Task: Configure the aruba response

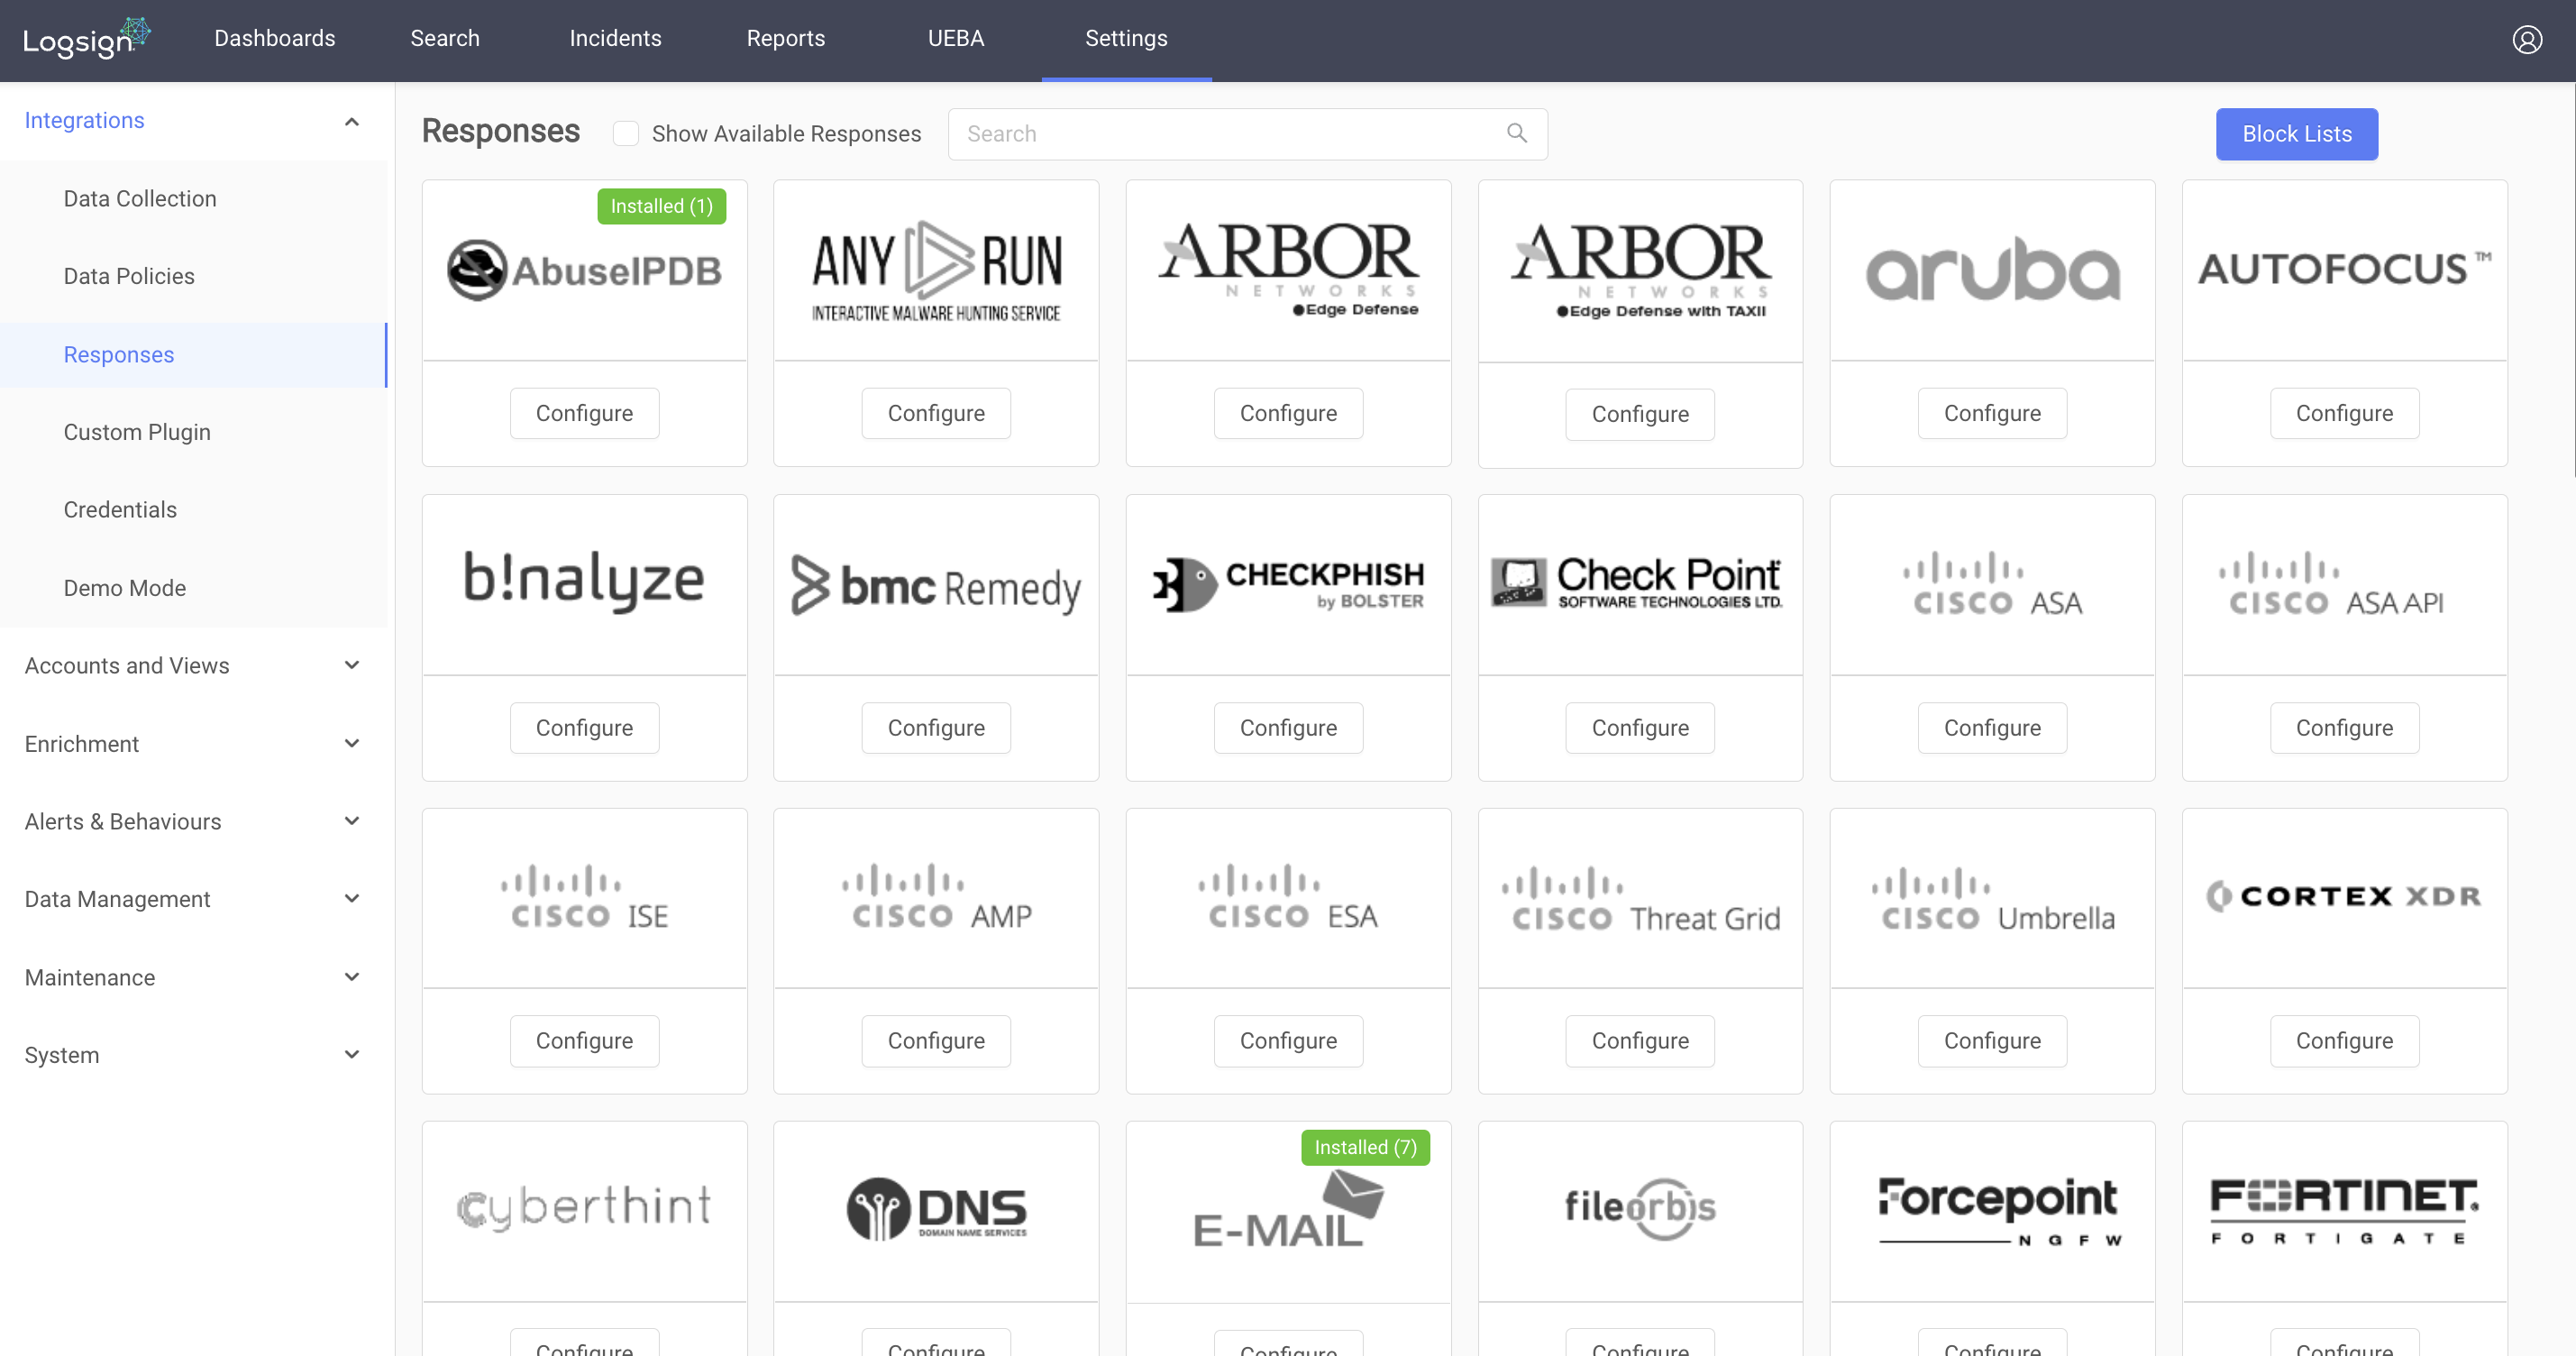Action: click(x=1992, y=413)
